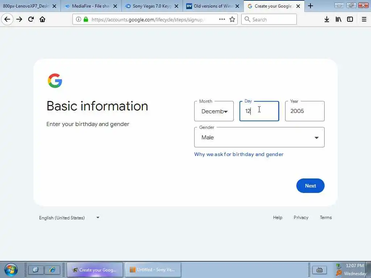
Task: Toggle the sidebar view icon
Action: click(x=350, y=20)
